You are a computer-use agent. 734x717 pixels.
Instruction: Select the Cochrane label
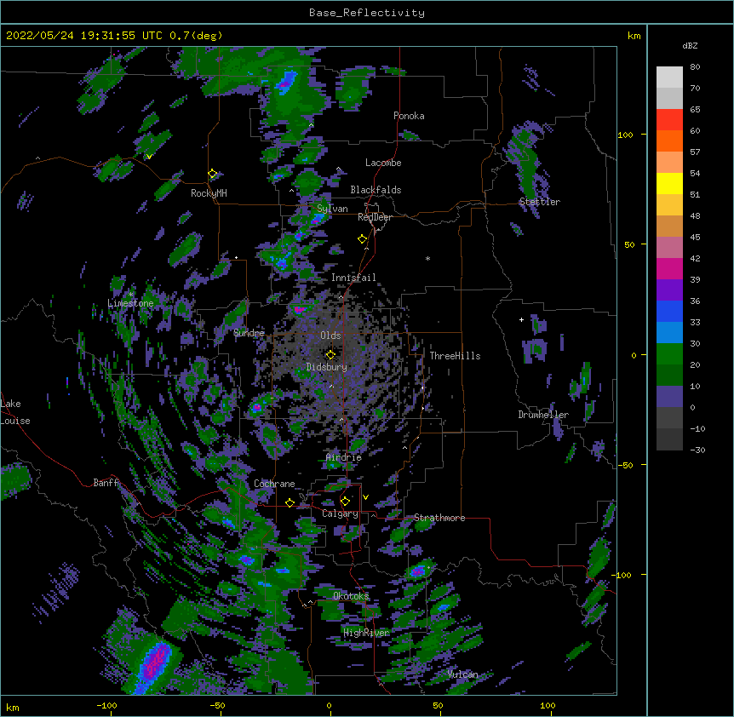[x=274, y=484]
